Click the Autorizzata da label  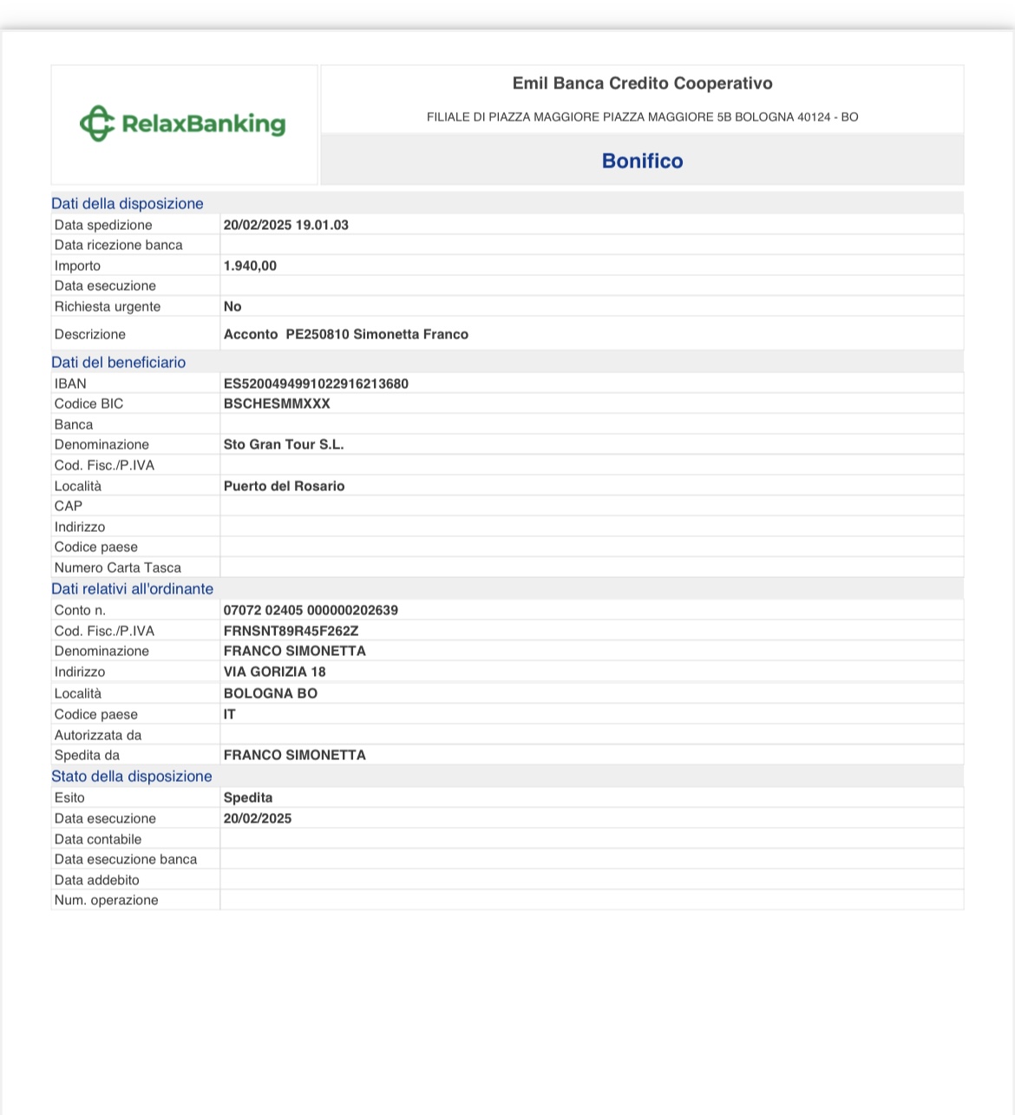(x=98, y=735)
